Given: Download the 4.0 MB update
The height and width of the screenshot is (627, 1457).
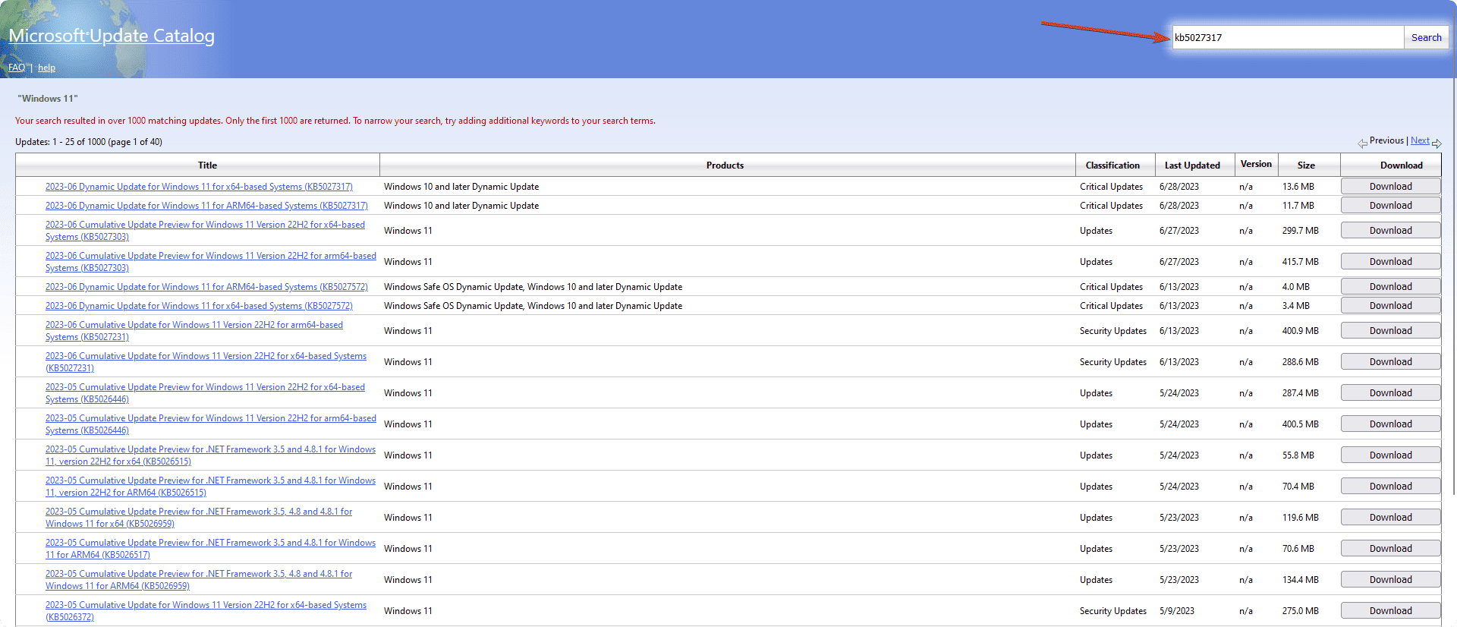Looking at the screenshot, I should coord(1390,287).
